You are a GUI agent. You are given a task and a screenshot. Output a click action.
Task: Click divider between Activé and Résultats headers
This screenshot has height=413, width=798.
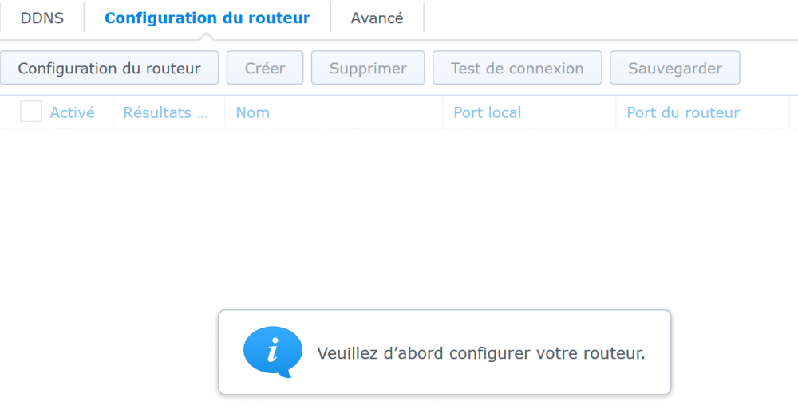tap(113, 112)
